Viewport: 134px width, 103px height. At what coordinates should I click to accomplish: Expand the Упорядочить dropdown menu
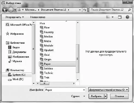click(x=14, y=17)
